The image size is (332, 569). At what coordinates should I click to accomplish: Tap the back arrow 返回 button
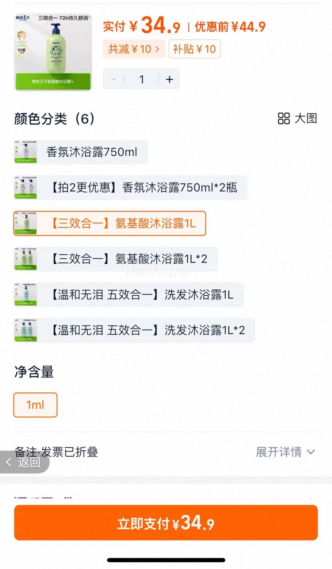(x=24, y=462)
